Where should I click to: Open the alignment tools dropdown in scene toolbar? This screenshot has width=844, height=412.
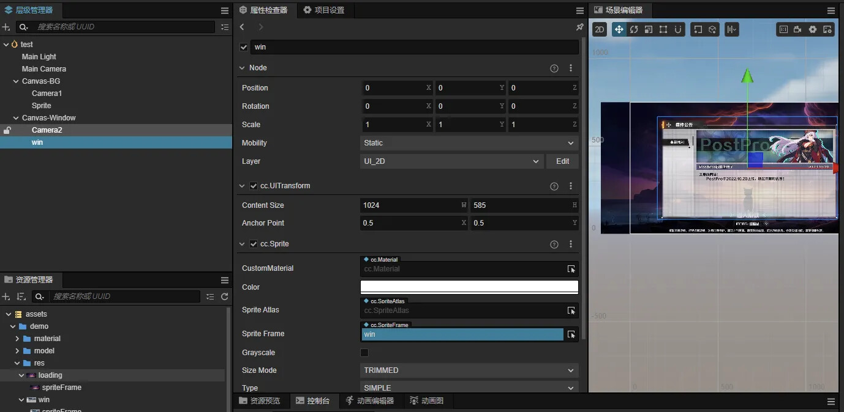732,29
